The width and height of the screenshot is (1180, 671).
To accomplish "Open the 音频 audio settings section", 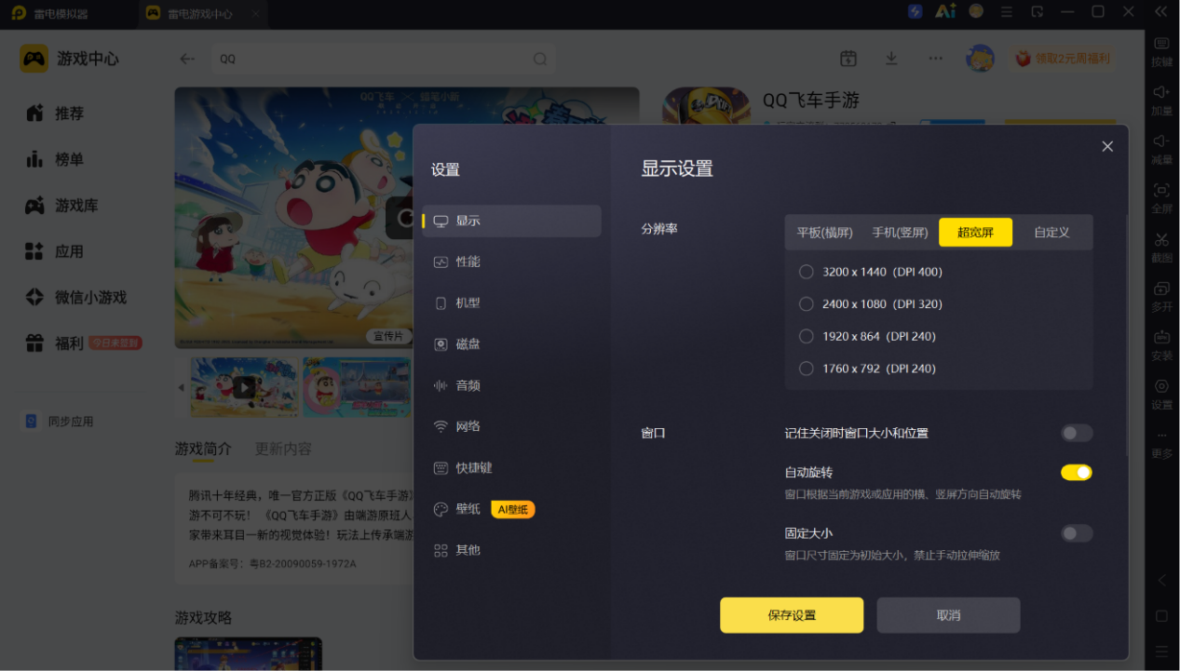I will (511, 385).
